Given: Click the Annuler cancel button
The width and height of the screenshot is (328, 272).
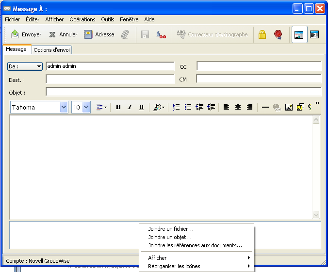Looking at the screenshot, I should point(63,34).
